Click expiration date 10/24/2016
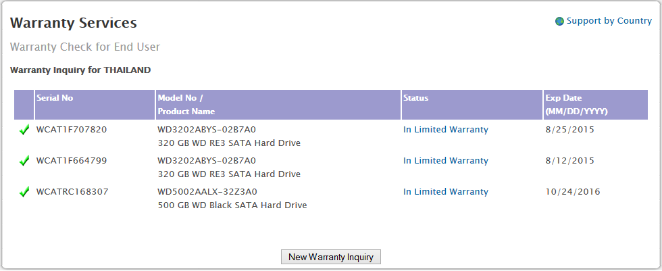 [x=573, y=192]
